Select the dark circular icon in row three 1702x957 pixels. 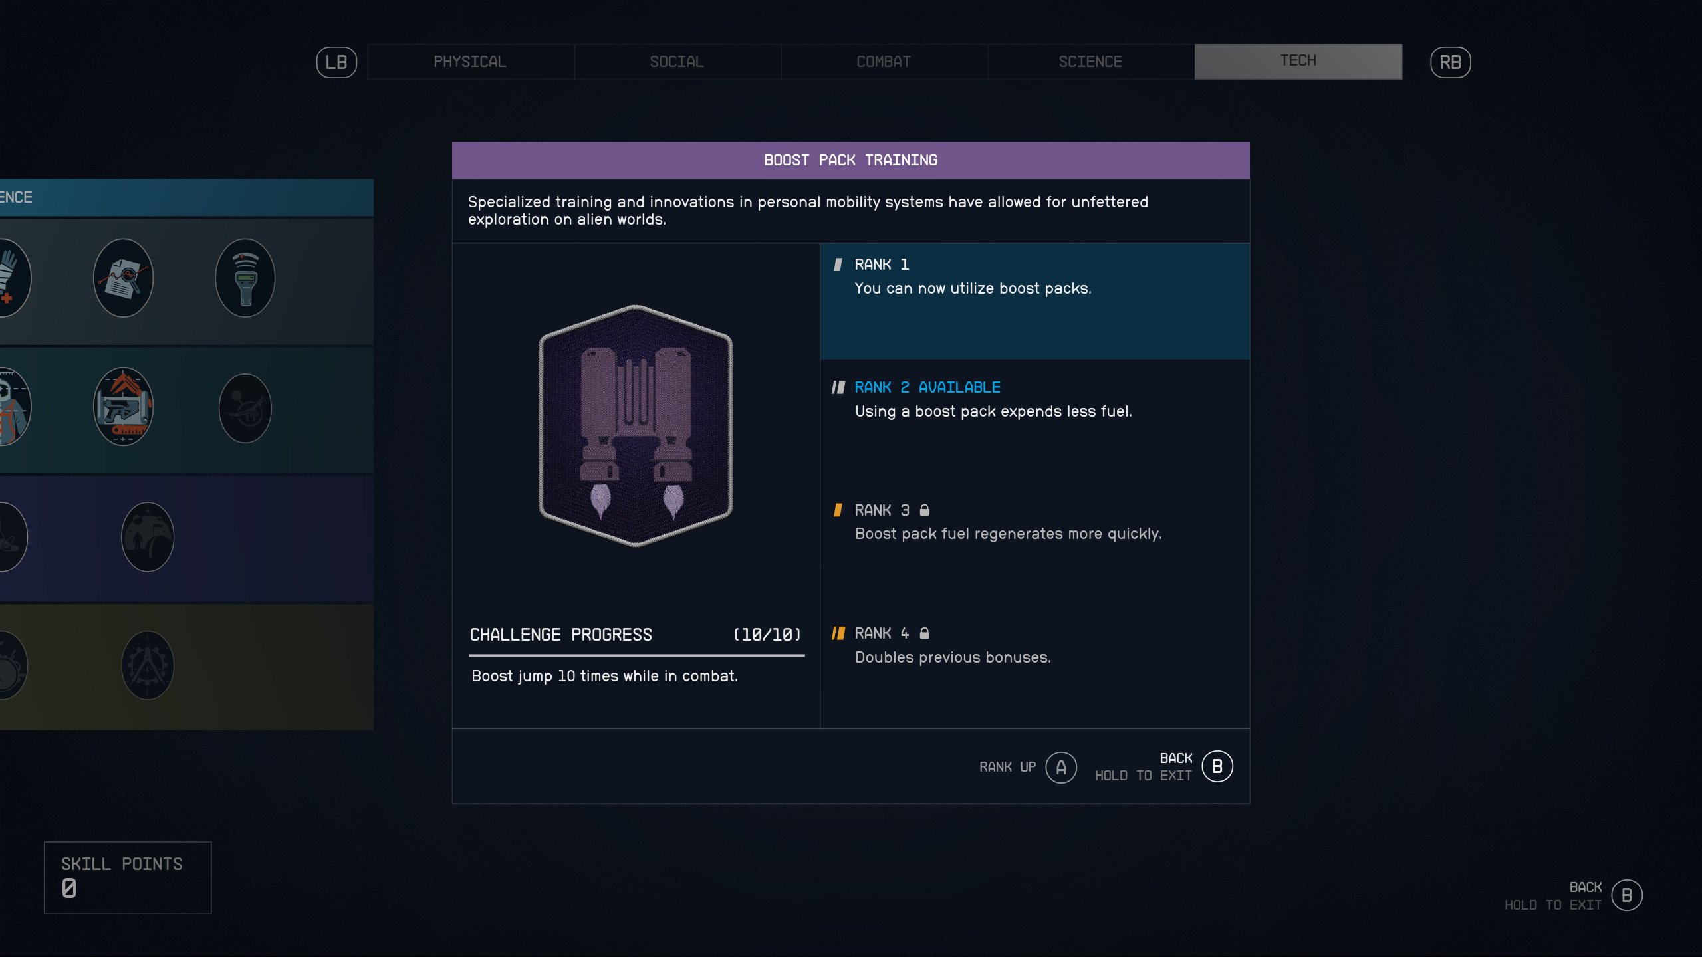[x=146, y=538]
